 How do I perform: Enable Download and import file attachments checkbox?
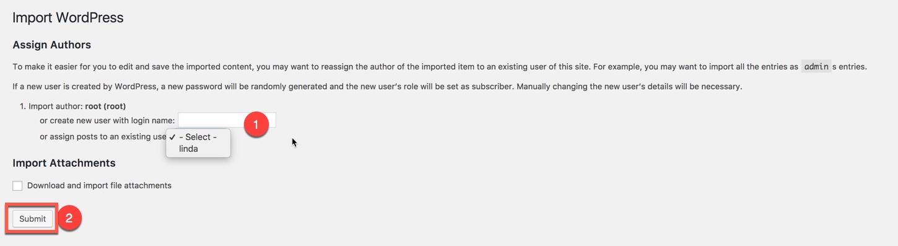point(17,186)
